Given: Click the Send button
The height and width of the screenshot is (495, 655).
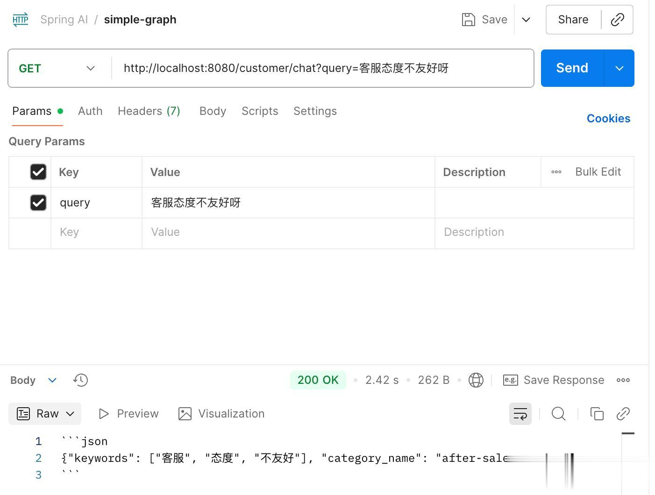Looking at the screenshot, I should tap(572, 68).
